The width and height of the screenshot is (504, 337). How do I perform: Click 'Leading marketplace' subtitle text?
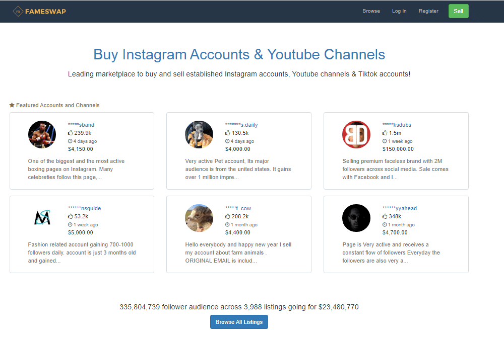coord(239,74)
